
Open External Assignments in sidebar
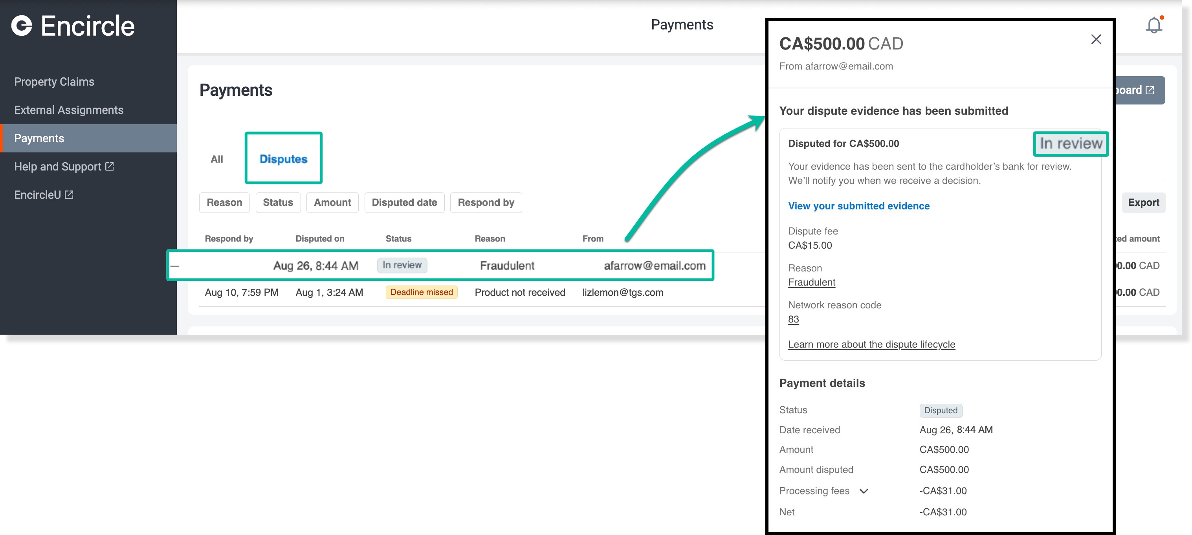pos(68,110)
